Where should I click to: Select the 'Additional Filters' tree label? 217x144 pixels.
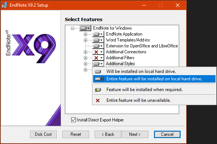tap(120, 58)
